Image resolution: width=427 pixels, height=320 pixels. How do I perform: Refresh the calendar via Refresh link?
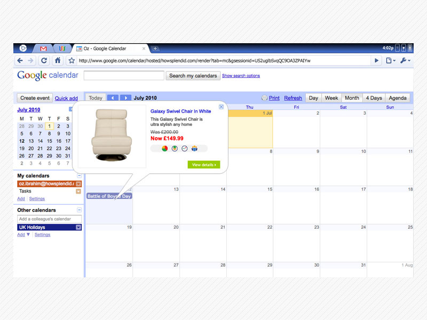pyautogui.click(x=293, y=98)
